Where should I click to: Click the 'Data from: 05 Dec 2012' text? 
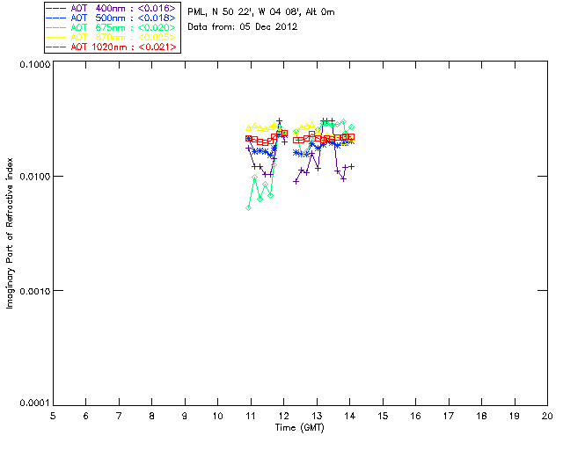[243, 27]
